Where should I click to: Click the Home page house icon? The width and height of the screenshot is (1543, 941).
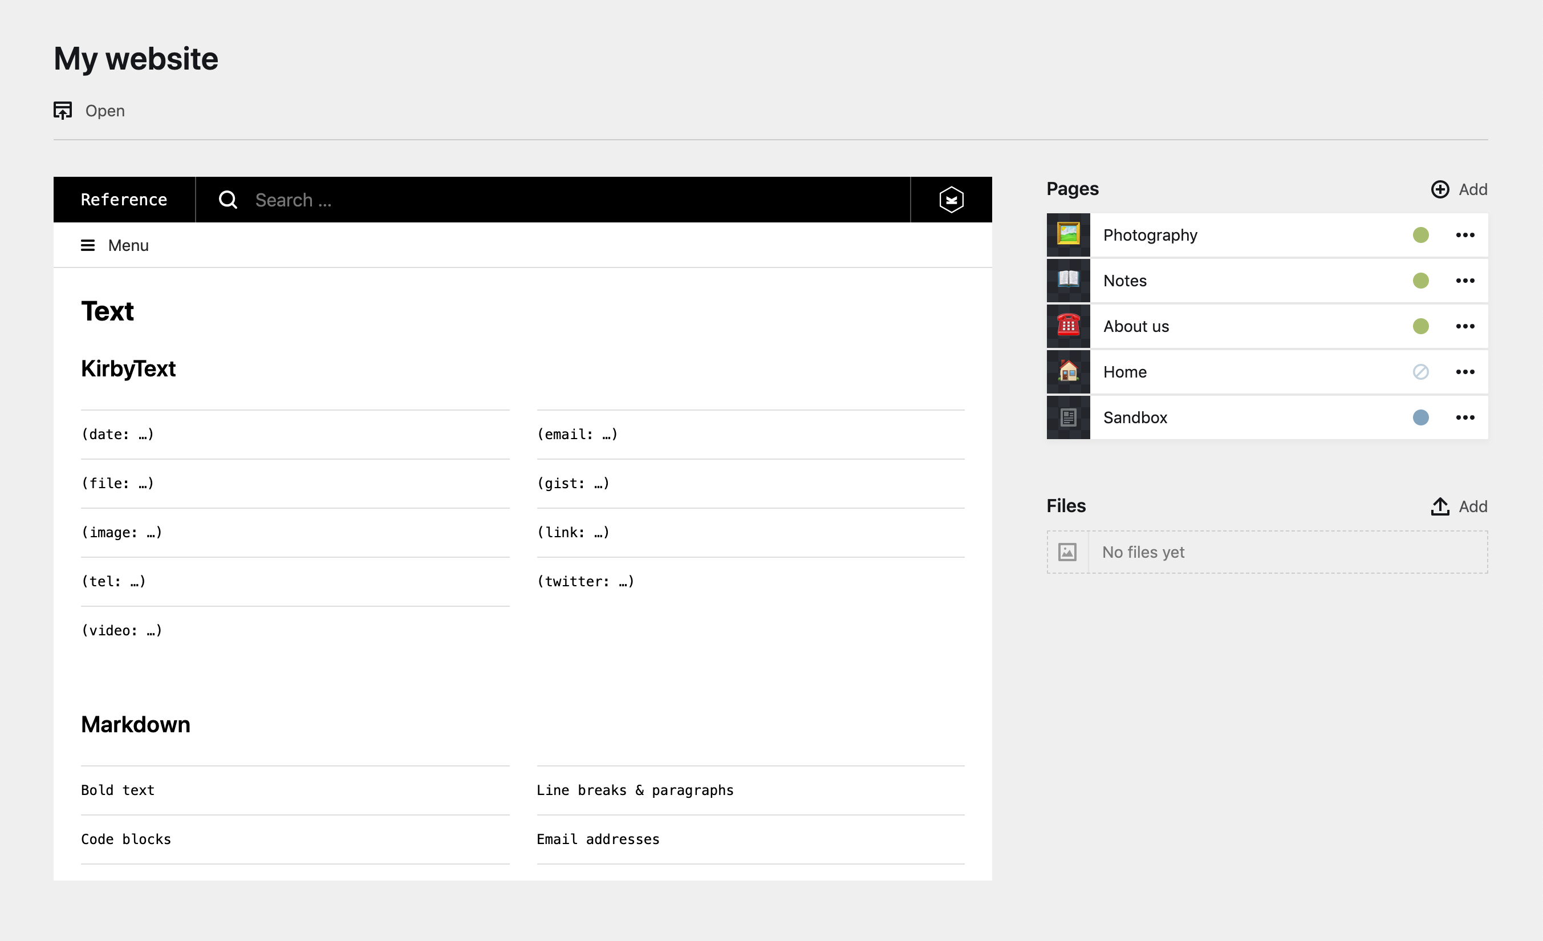point(1067,371)
